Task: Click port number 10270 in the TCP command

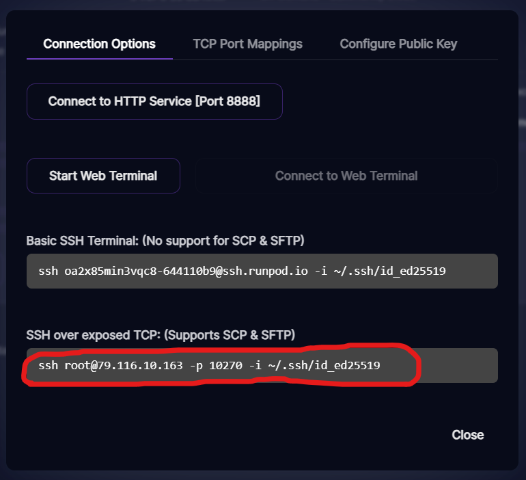Action: point(225,365)
